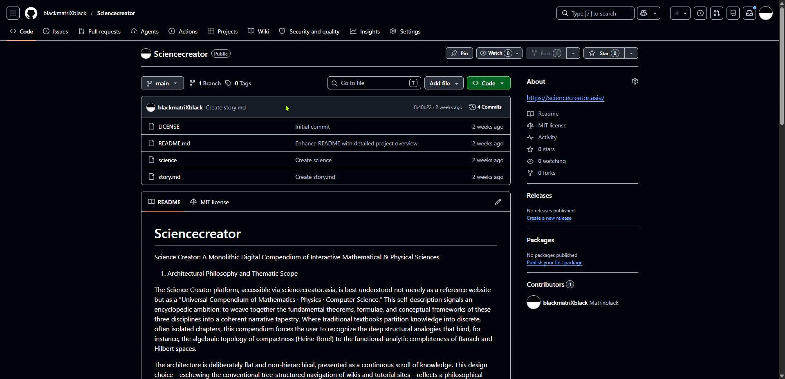
Task: Click blackmatriXblack avatar in latest commit row
Action: click(151, 107)
